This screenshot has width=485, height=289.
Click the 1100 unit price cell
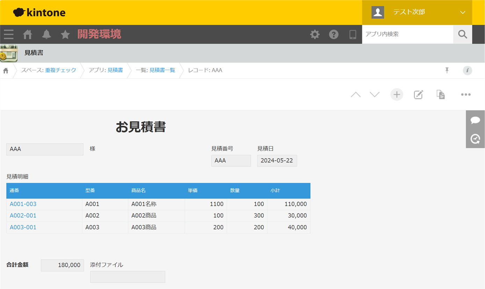(206, 204)
